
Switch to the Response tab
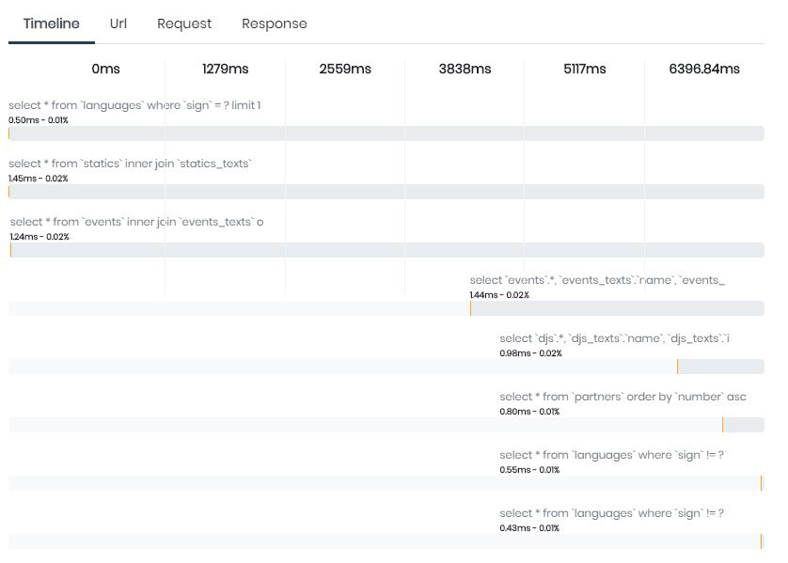click(274, 23)
